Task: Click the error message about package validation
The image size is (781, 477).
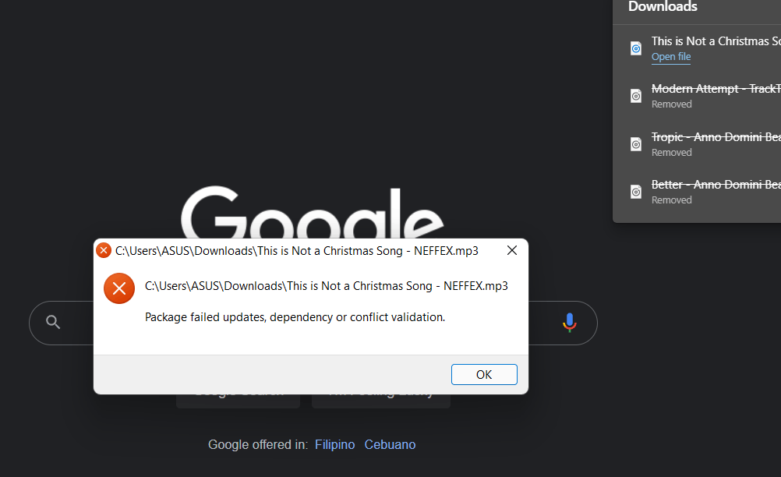Action: click(x=295, y=317)
